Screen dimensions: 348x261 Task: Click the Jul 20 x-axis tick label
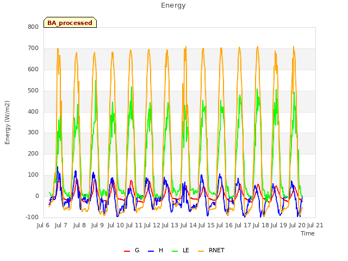coord(297,226)
